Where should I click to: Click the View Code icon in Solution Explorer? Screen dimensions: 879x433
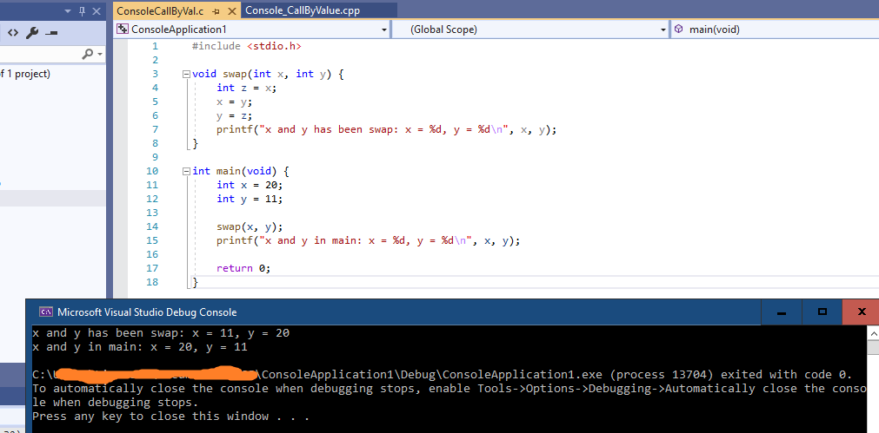click(x=12, y=33)
